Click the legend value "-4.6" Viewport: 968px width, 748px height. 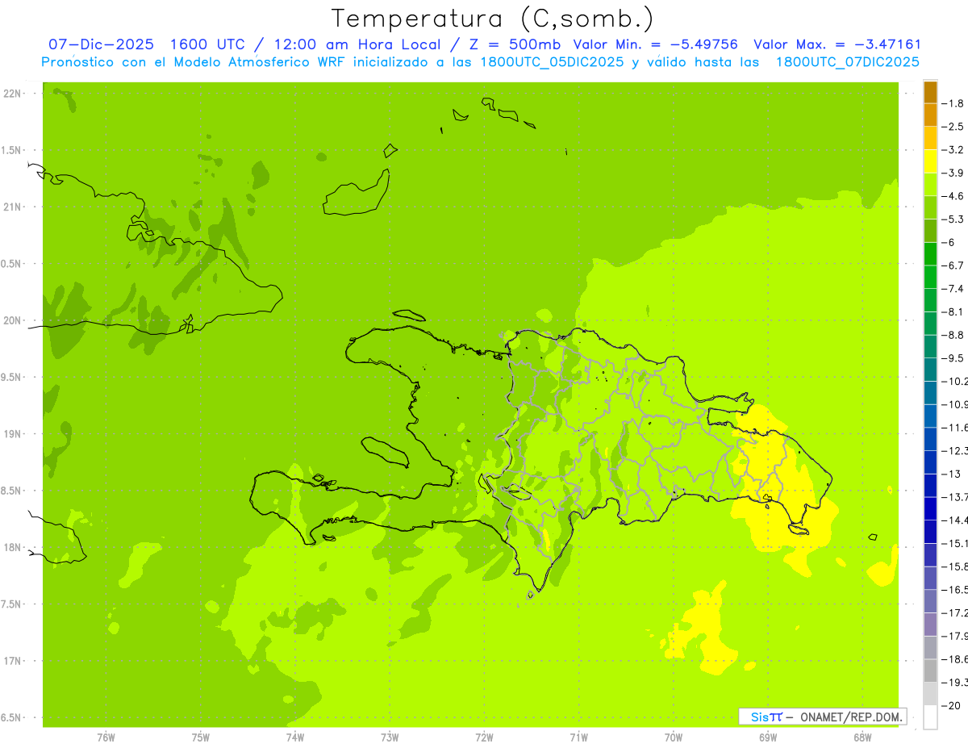coord(953,196)
